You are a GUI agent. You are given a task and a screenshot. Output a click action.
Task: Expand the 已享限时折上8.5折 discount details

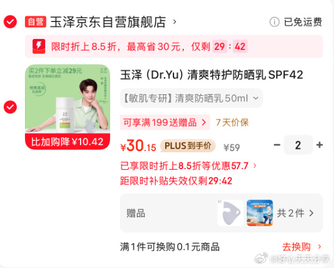[x=188, y=166]
